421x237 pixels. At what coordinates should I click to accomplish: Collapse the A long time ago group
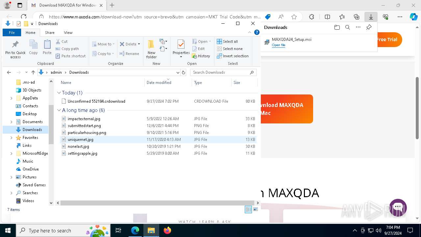click(x=59, y=110)
